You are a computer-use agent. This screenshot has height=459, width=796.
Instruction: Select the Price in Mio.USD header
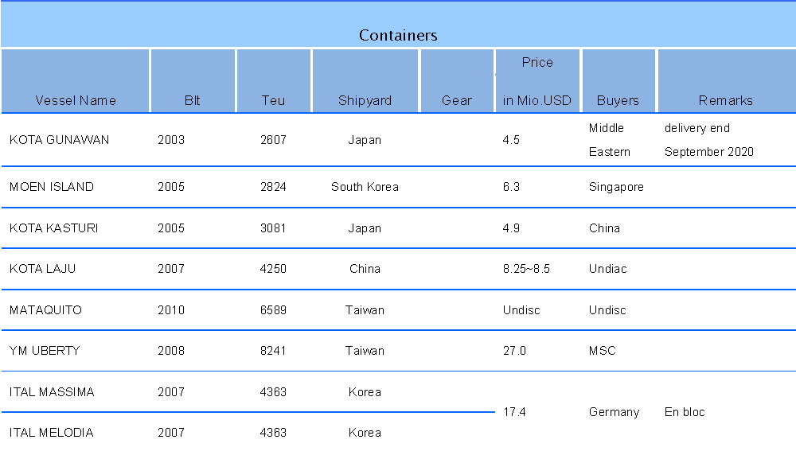pyautogui.click(x=537, y=81)
